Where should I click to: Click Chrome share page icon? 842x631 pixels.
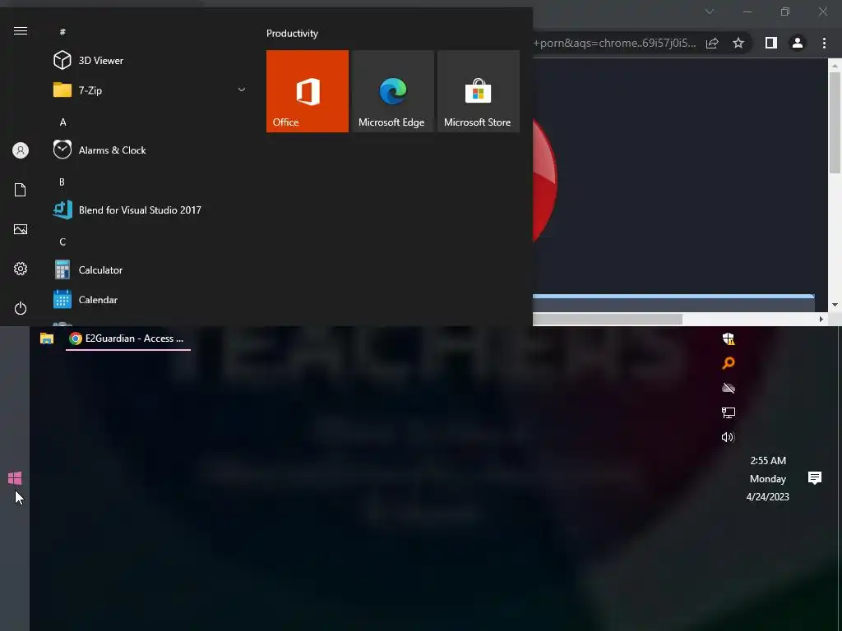[712, 44]
